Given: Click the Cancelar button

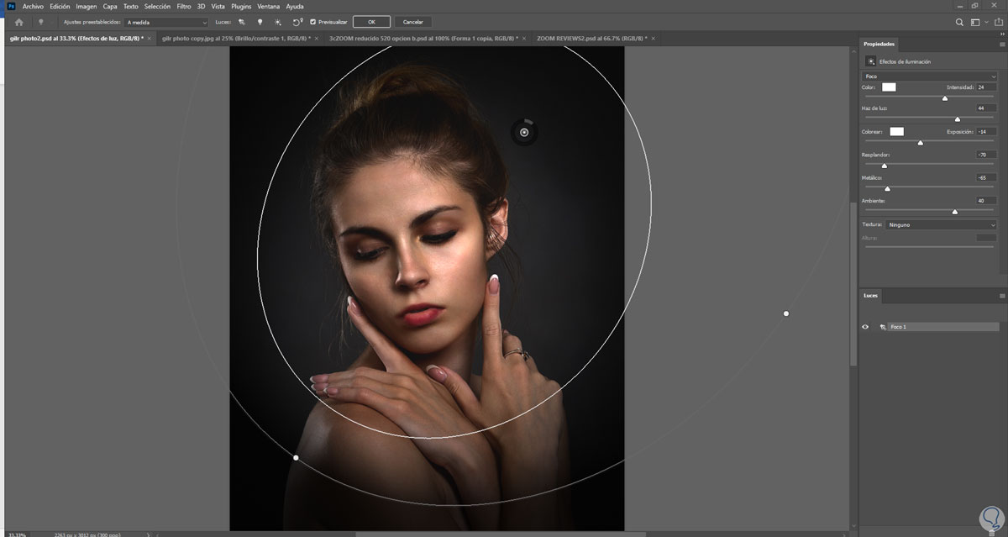Looking at the screenshot, I should (x=412, y=22).
